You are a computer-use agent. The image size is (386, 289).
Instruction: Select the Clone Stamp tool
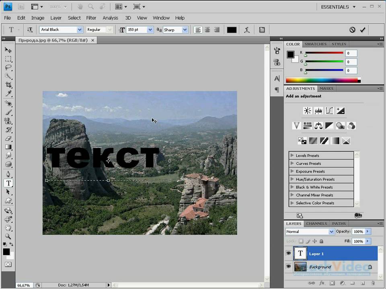tap(8, 121)
